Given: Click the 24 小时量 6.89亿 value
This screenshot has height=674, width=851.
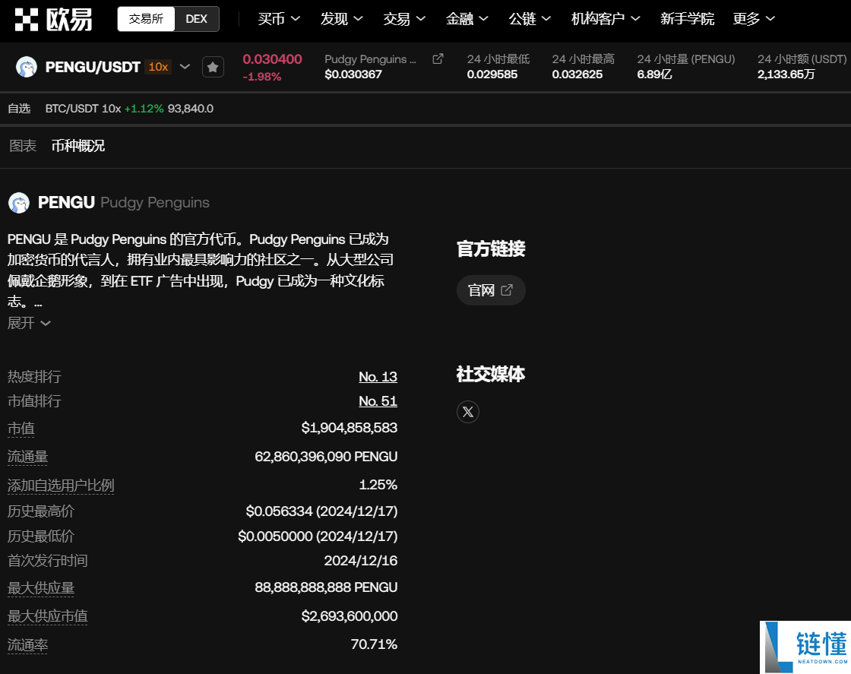Looking at the screenshot, I should tap(654, 74).
